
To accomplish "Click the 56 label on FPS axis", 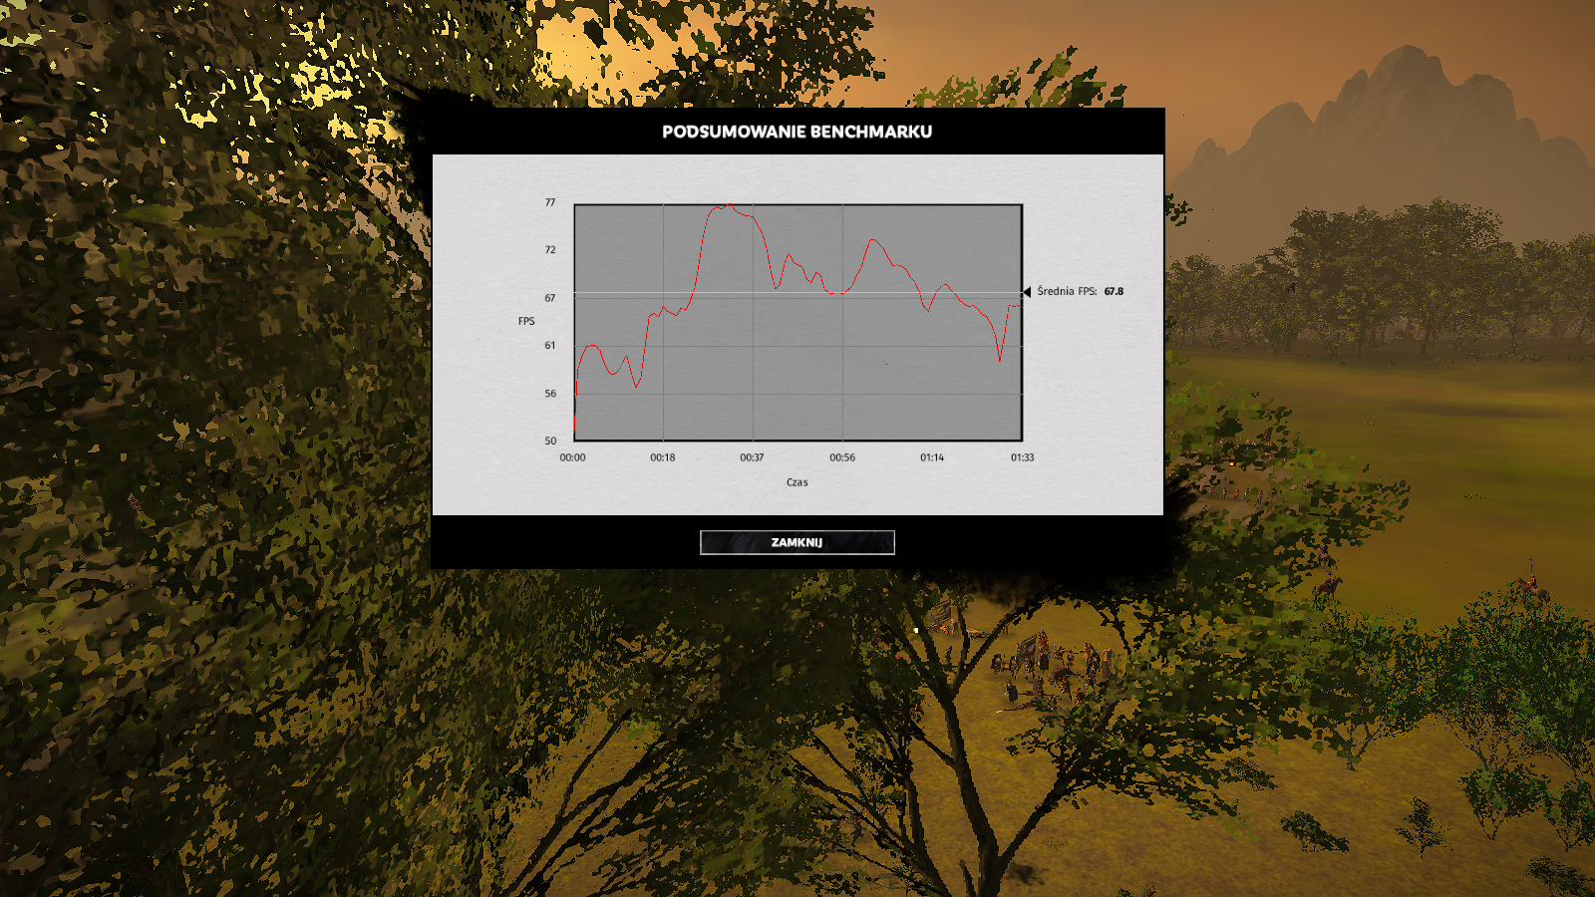I will 549,394.
